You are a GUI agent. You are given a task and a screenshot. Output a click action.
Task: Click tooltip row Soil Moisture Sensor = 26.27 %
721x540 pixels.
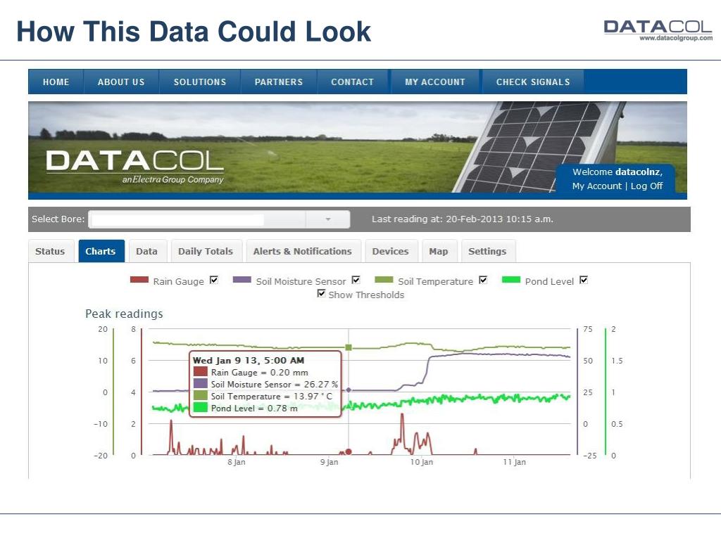(x=265, y=385)
